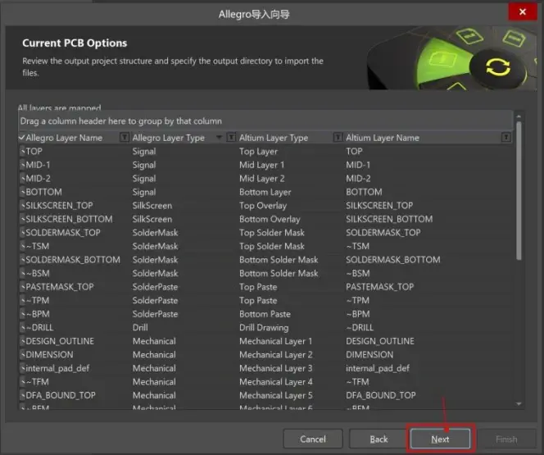Select the BOTTOM Allegro layer name
The image size is (544, 455).
pos(43,192)
